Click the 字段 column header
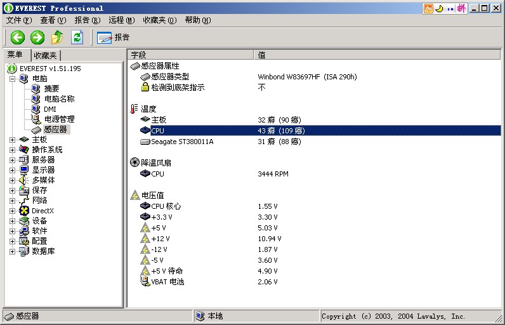The height and width of the screenshot is (325, 505). pyautogui.click(x=191, y=55)
